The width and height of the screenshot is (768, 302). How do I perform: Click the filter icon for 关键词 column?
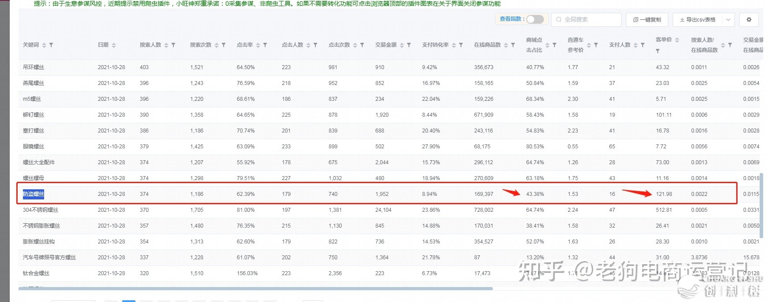(51, 45)
